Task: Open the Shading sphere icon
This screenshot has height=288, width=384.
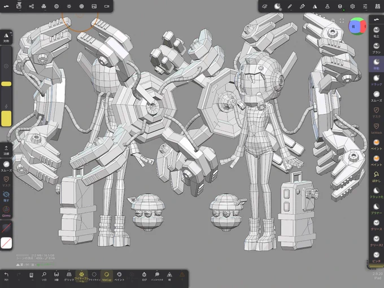Action: 56,6
